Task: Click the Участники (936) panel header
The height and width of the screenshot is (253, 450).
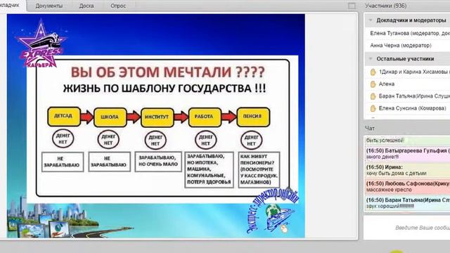Action: coord(385,6)
